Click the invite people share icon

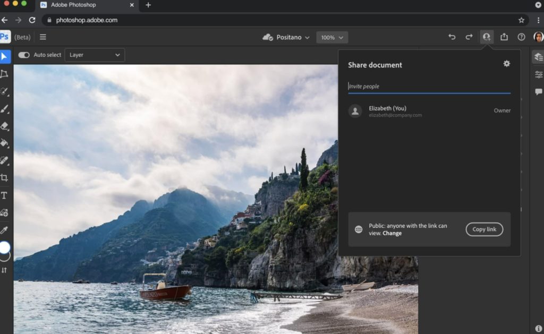487,37
